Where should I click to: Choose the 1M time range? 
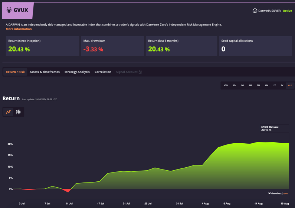pyautogui.click(x=250, y=85)
